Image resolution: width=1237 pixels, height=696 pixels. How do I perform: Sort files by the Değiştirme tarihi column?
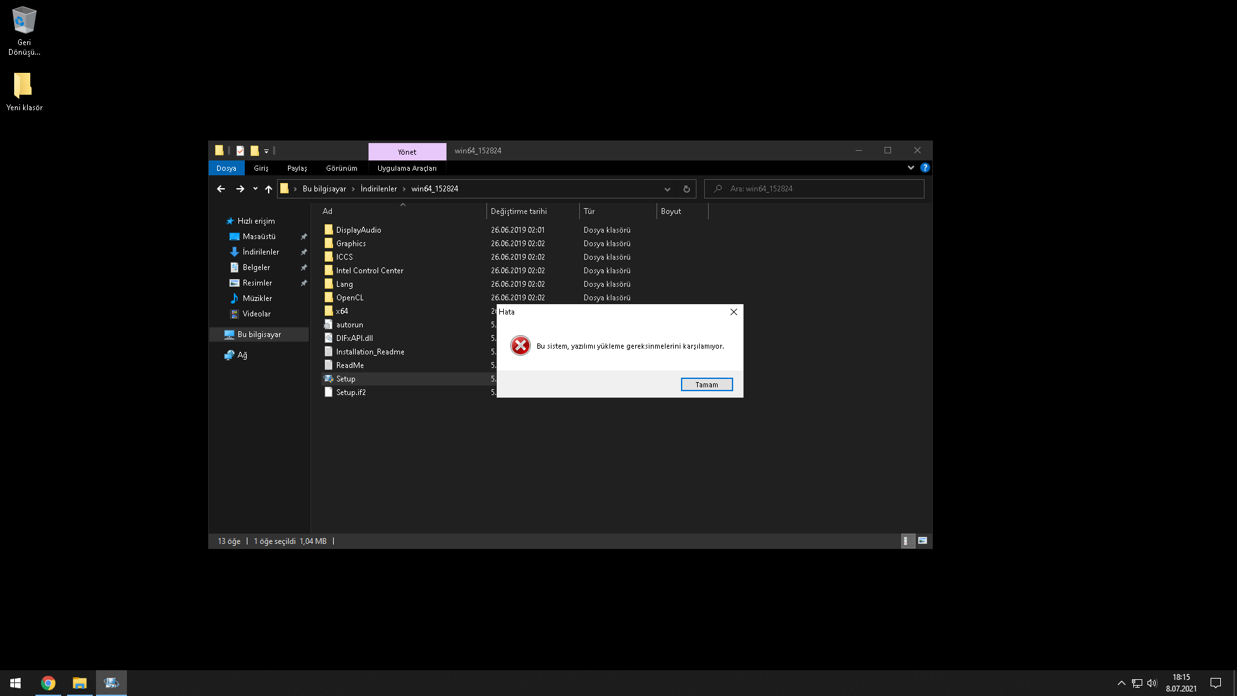[519, 211]
